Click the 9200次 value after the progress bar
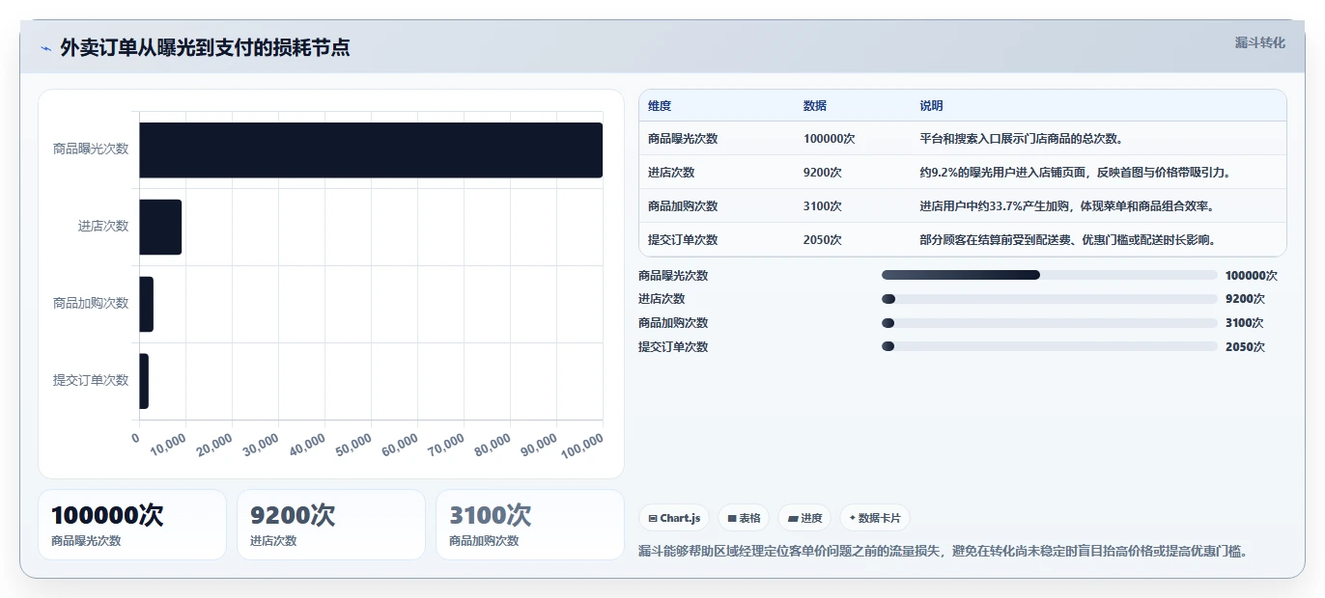Viewport: 1325px width, 598px height. pyautogui.click(x=1245, y=299)
